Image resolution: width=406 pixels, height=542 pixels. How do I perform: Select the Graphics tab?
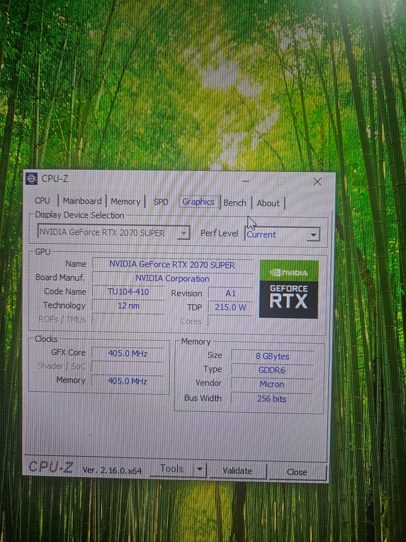coord(199,202)
